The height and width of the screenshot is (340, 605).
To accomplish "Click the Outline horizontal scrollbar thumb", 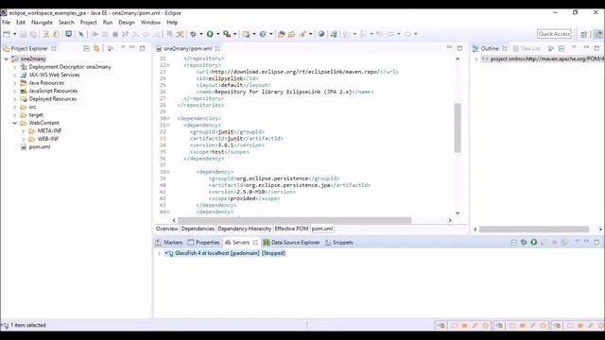I will point(534,229).
